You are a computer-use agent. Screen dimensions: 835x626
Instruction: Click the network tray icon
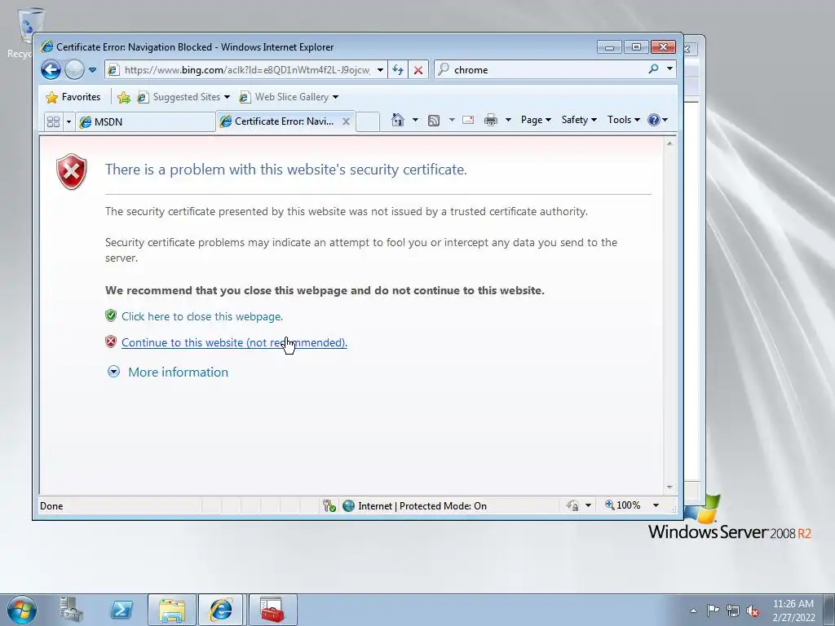tap(733, 611)
